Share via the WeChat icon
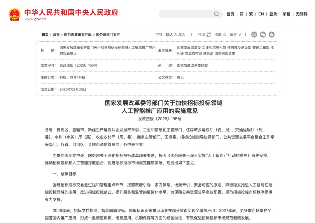This screenshot has width=315, height=223. [x=263, y=34]
